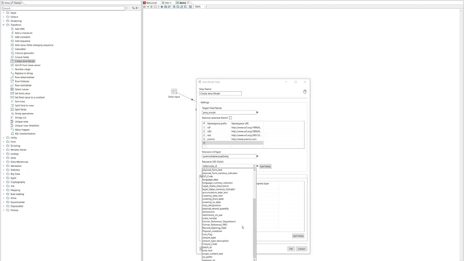Select the XSL transformation step
The image size is (464, 261).
click(25, 134)
